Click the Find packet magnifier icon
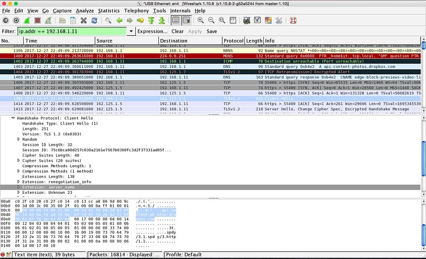The height and width of the screenshot is (259, 426). (108, 21)
